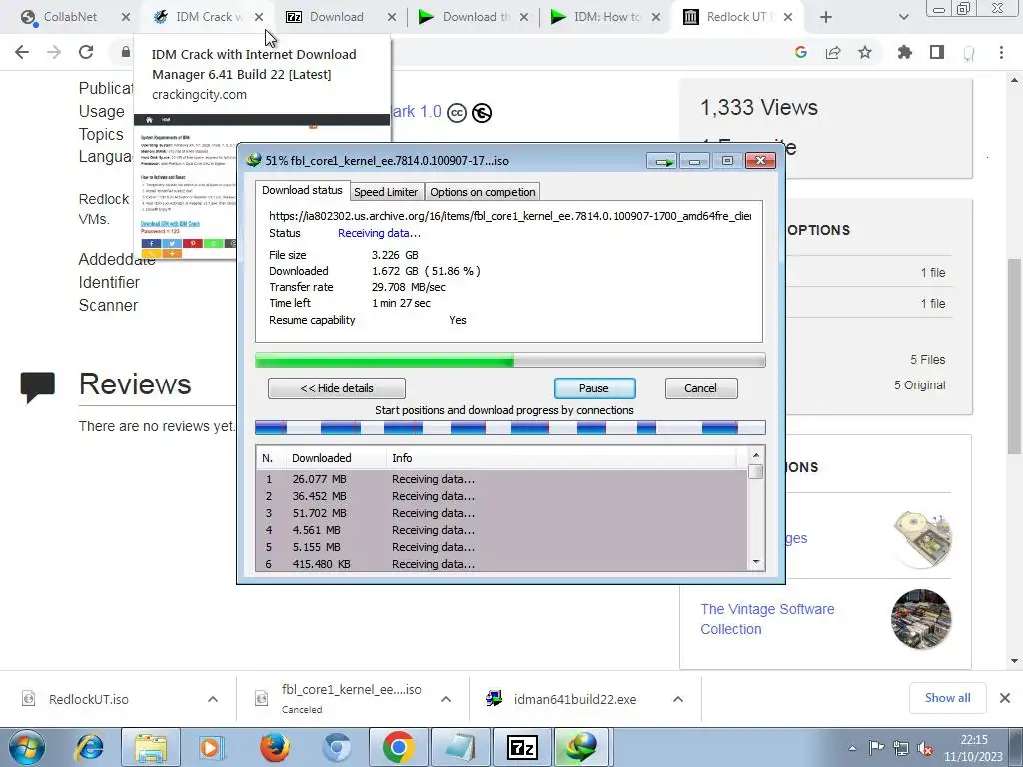
Task: Open Windows Media Player from taskbar
Action: [x=212, y=748]
